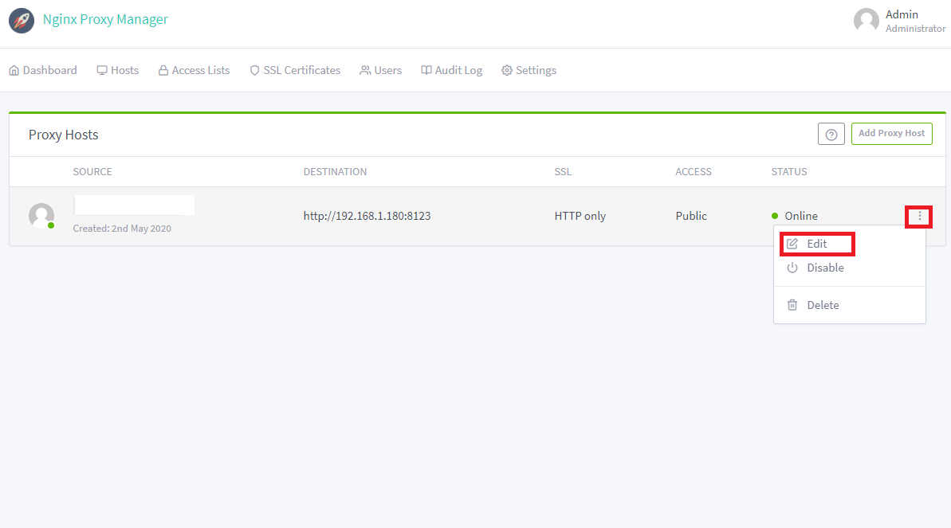Open the Admin user avatar menu

pos(866,21)
